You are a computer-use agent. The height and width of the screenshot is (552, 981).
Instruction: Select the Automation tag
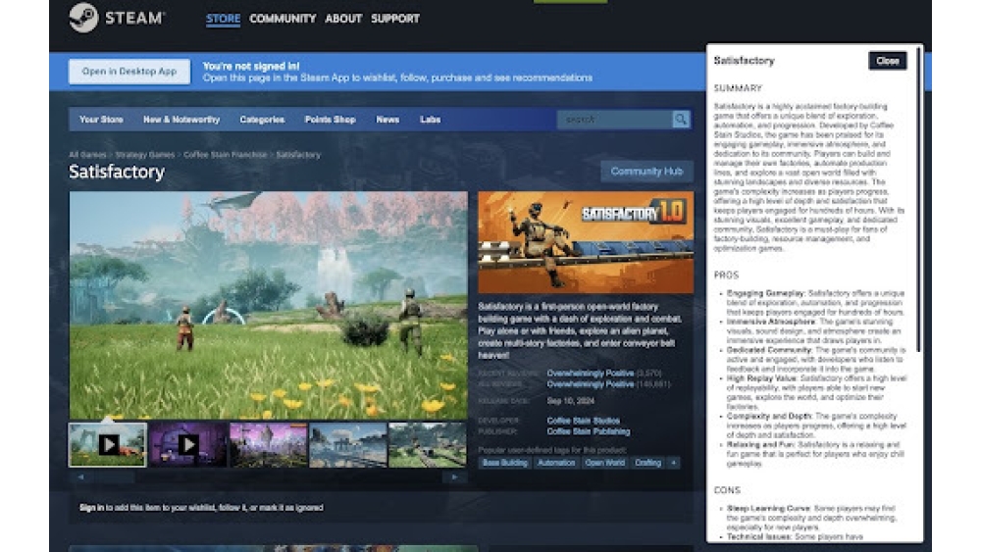click(556, 463)
